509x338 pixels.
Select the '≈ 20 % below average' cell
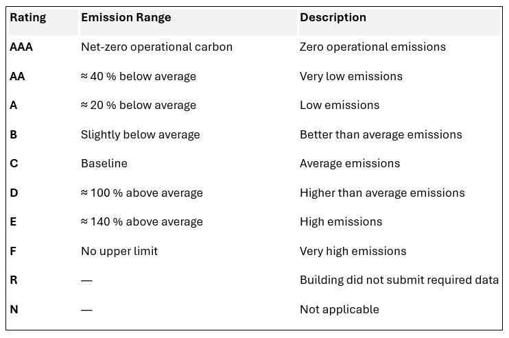tap(139, 106)
